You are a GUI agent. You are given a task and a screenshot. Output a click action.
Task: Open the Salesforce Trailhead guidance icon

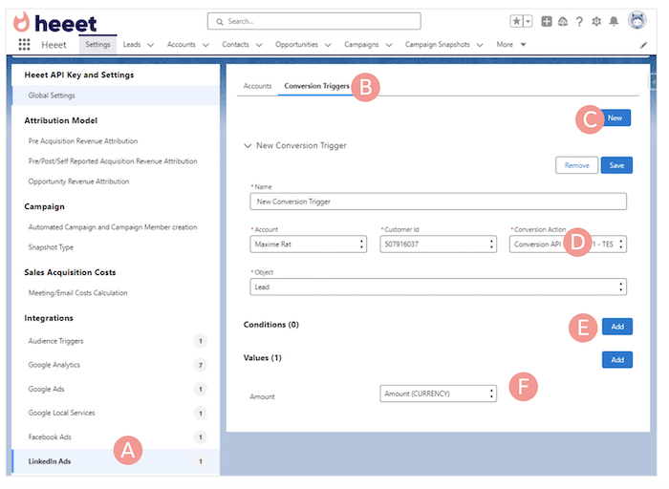tap(563, 21)
